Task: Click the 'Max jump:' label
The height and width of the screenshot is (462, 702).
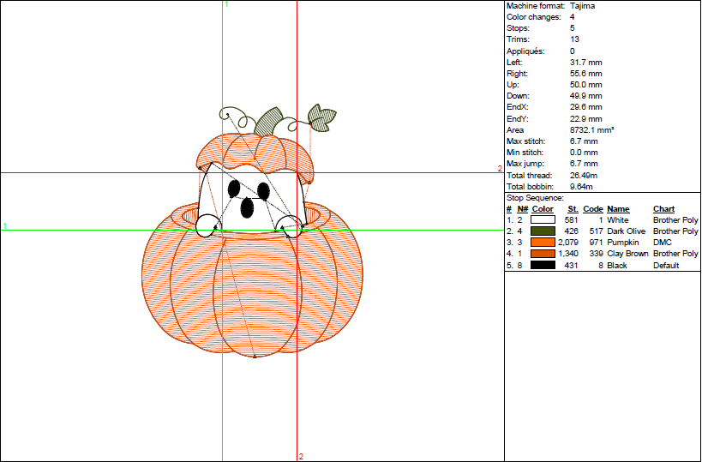Action: click(525, 164)
